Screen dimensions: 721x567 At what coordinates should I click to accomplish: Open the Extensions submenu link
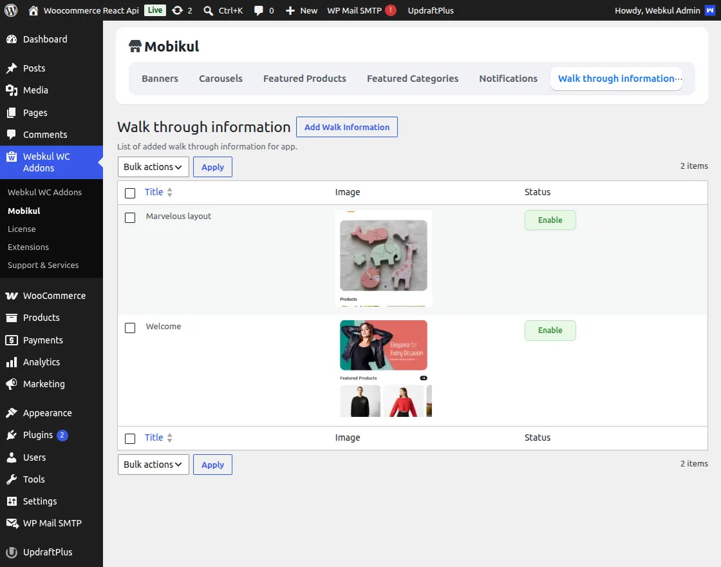[x=28, y=247]
